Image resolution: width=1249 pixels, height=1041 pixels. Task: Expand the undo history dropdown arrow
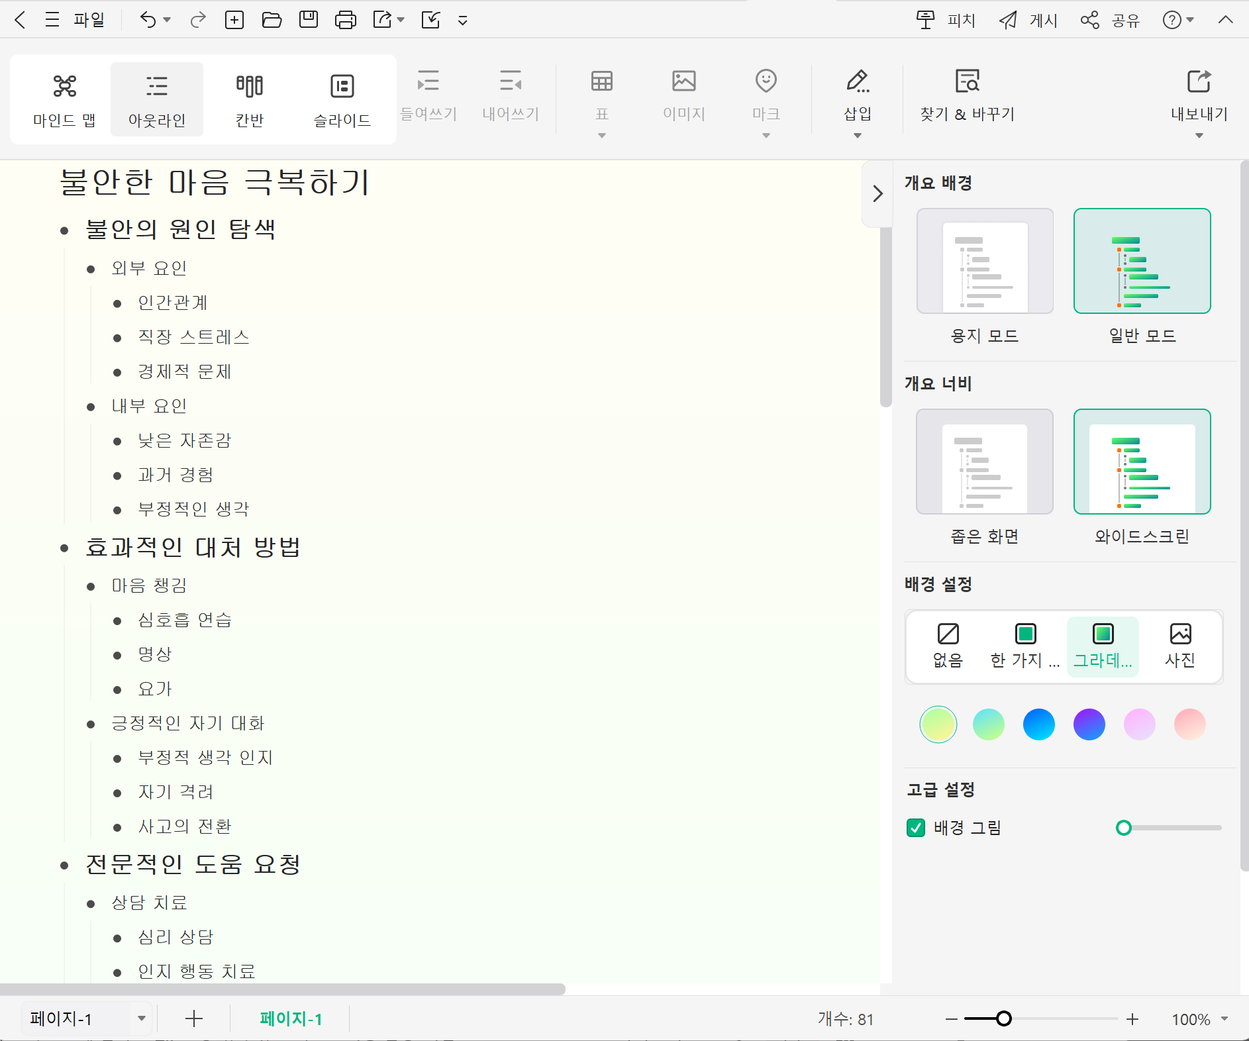(x=167, y=20)
